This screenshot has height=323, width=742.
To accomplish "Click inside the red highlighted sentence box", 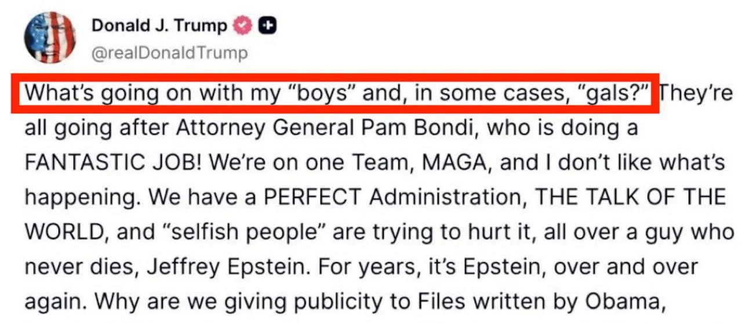I will point(336,94).
